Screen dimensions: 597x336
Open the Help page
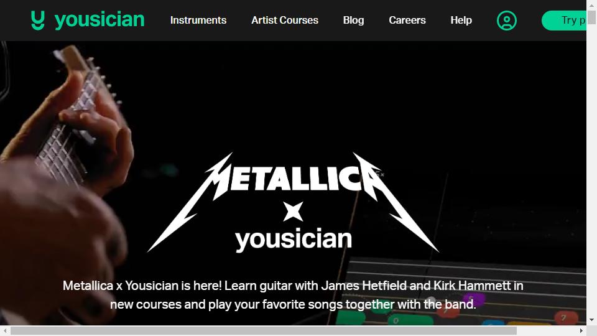pos(461,20)
